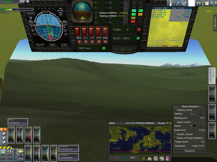The height and width of the screenshot is (162, 217).
Task: Select the LAU gauge profile
Action: [x=212, y=71]
